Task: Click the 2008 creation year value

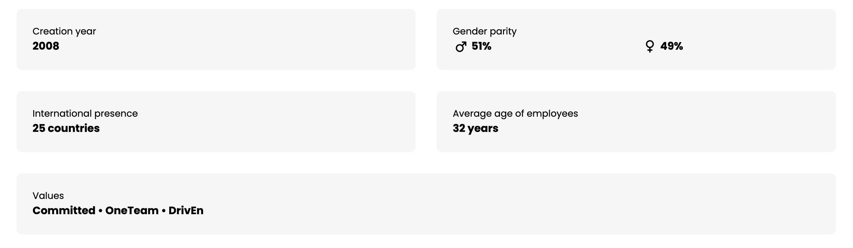Action: (x=46, y=46)
